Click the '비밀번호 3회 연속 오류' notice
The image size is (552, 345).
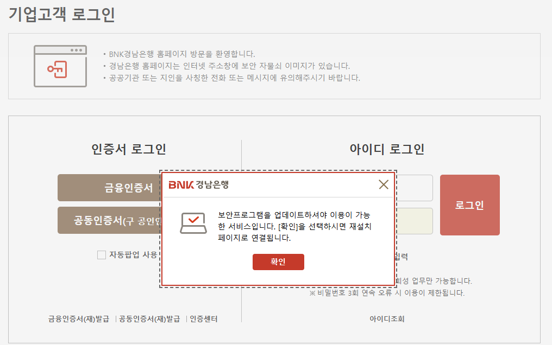[x=387, y=293]
